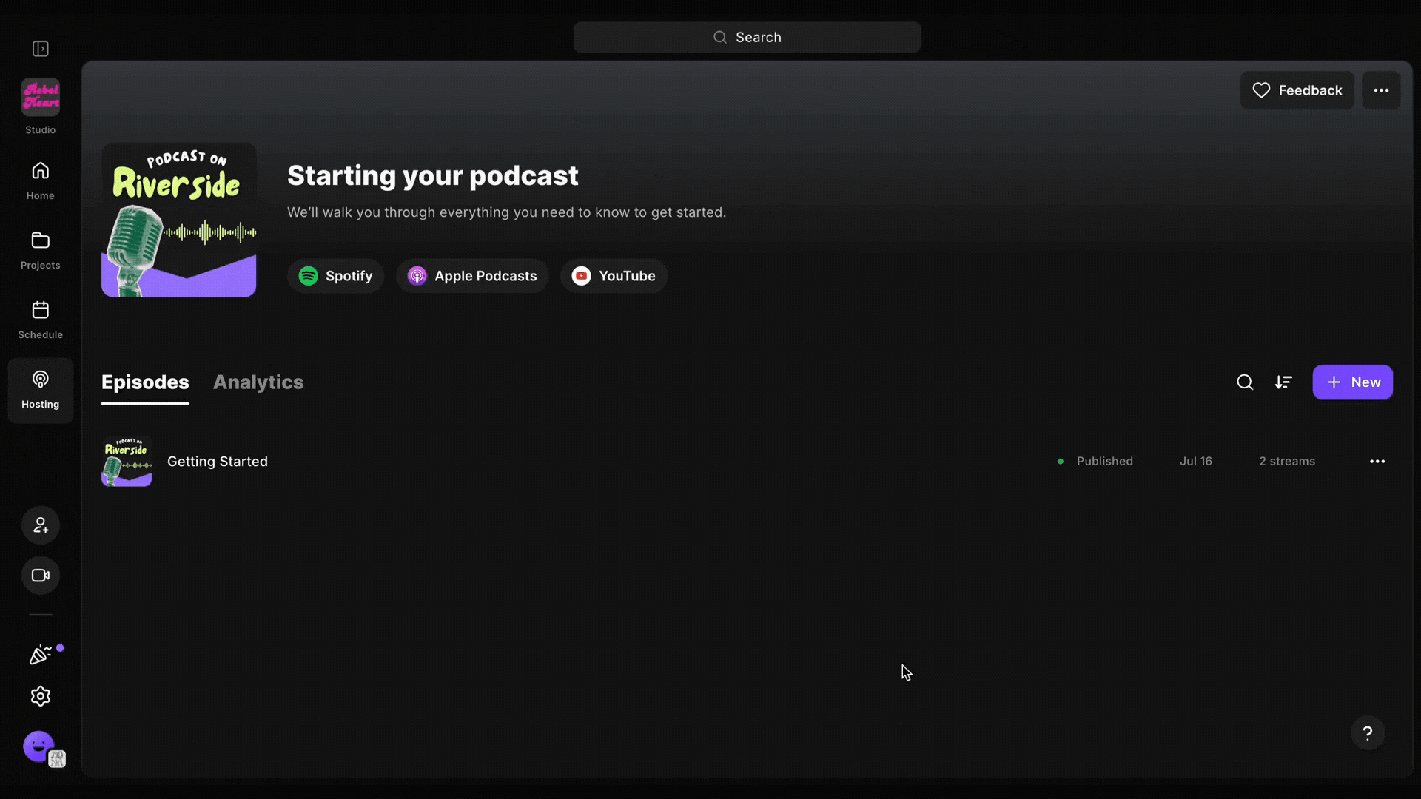Open Schedule calendar in sidebar
The image size is (1421, 799).
[41, 320]
